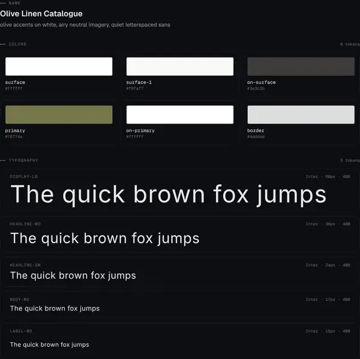Click the COLORS section header
Viewport: 360px width, 359px height.
pos(17,44)
